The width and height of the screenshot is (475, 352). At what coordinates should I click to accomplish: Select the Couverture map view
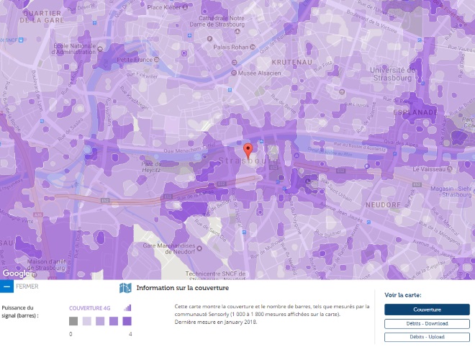click(x=426, y=310)
